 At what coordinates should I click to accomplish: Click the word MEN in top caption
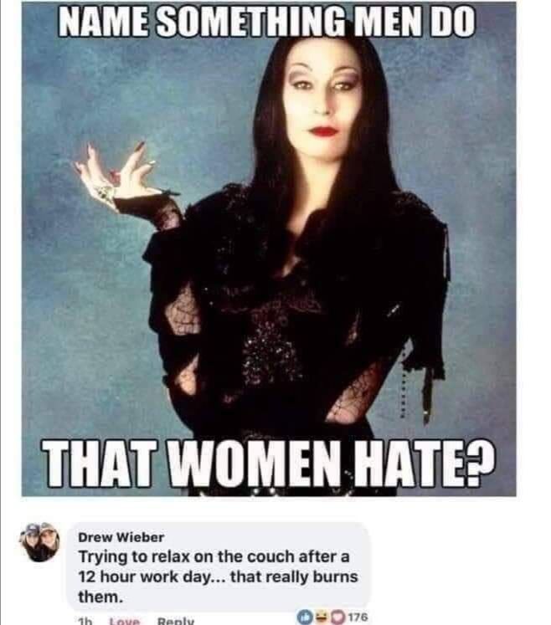[386, 21]
